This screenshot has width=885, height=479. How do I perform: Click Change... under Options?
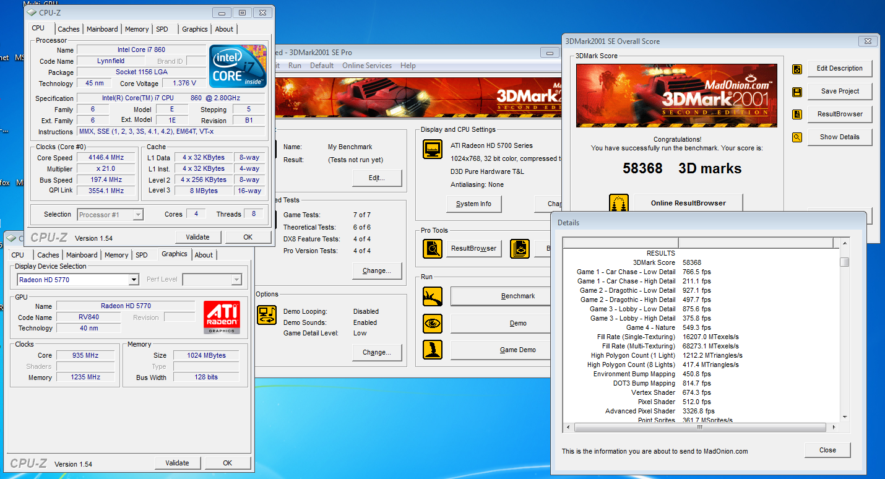coord(377,352)
